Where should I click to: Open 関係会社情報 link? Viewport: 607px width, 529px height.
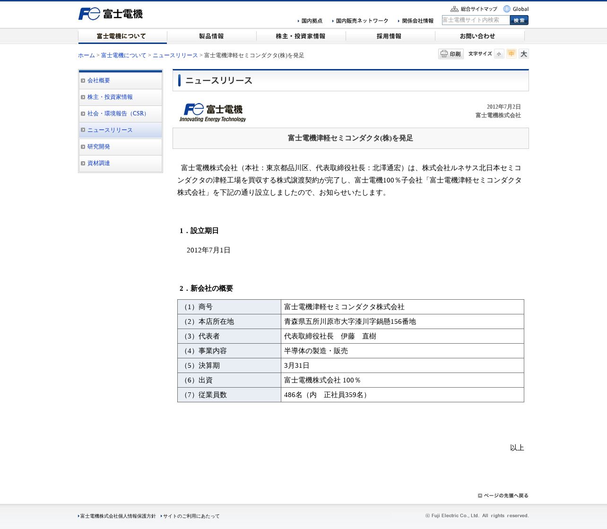(x=416, y=21)
